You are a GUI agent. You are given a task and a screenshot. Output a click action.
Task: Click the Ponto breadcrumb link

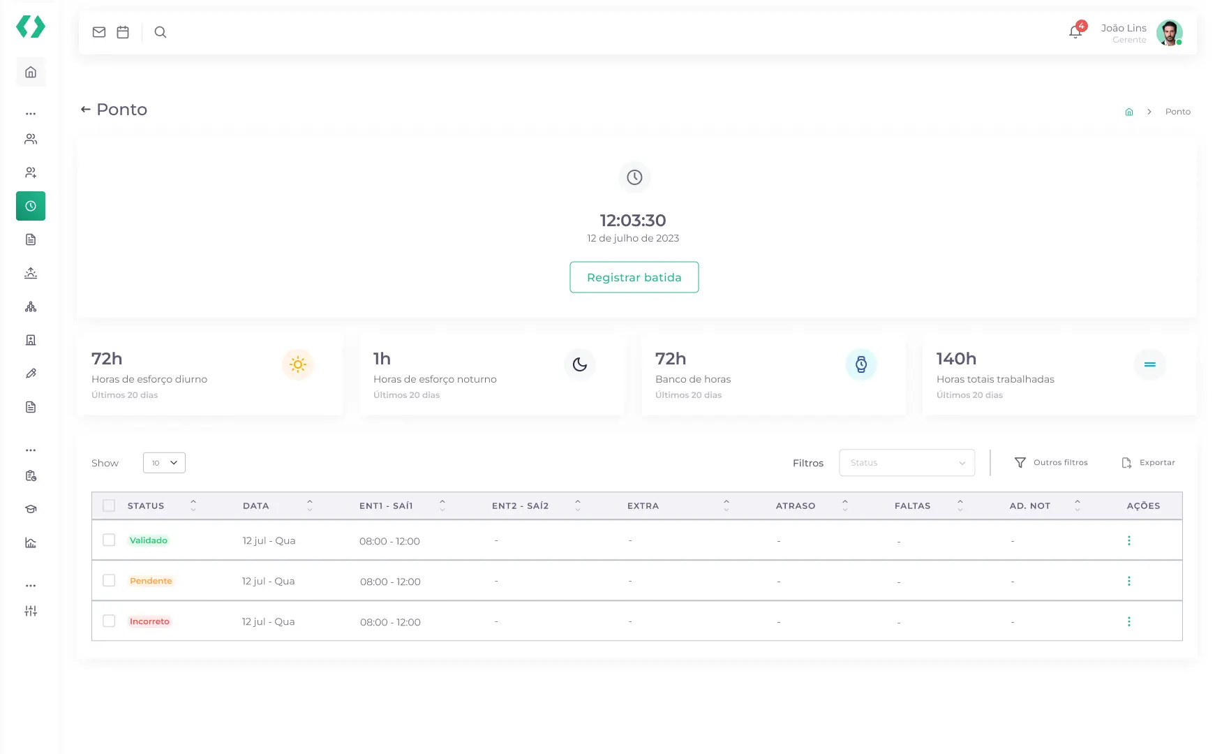[x=1178, y=112]
